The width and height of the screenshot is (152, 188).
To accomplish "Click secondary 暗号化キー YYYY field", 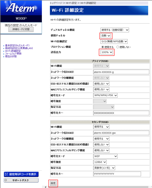I will tap(117, 174).
